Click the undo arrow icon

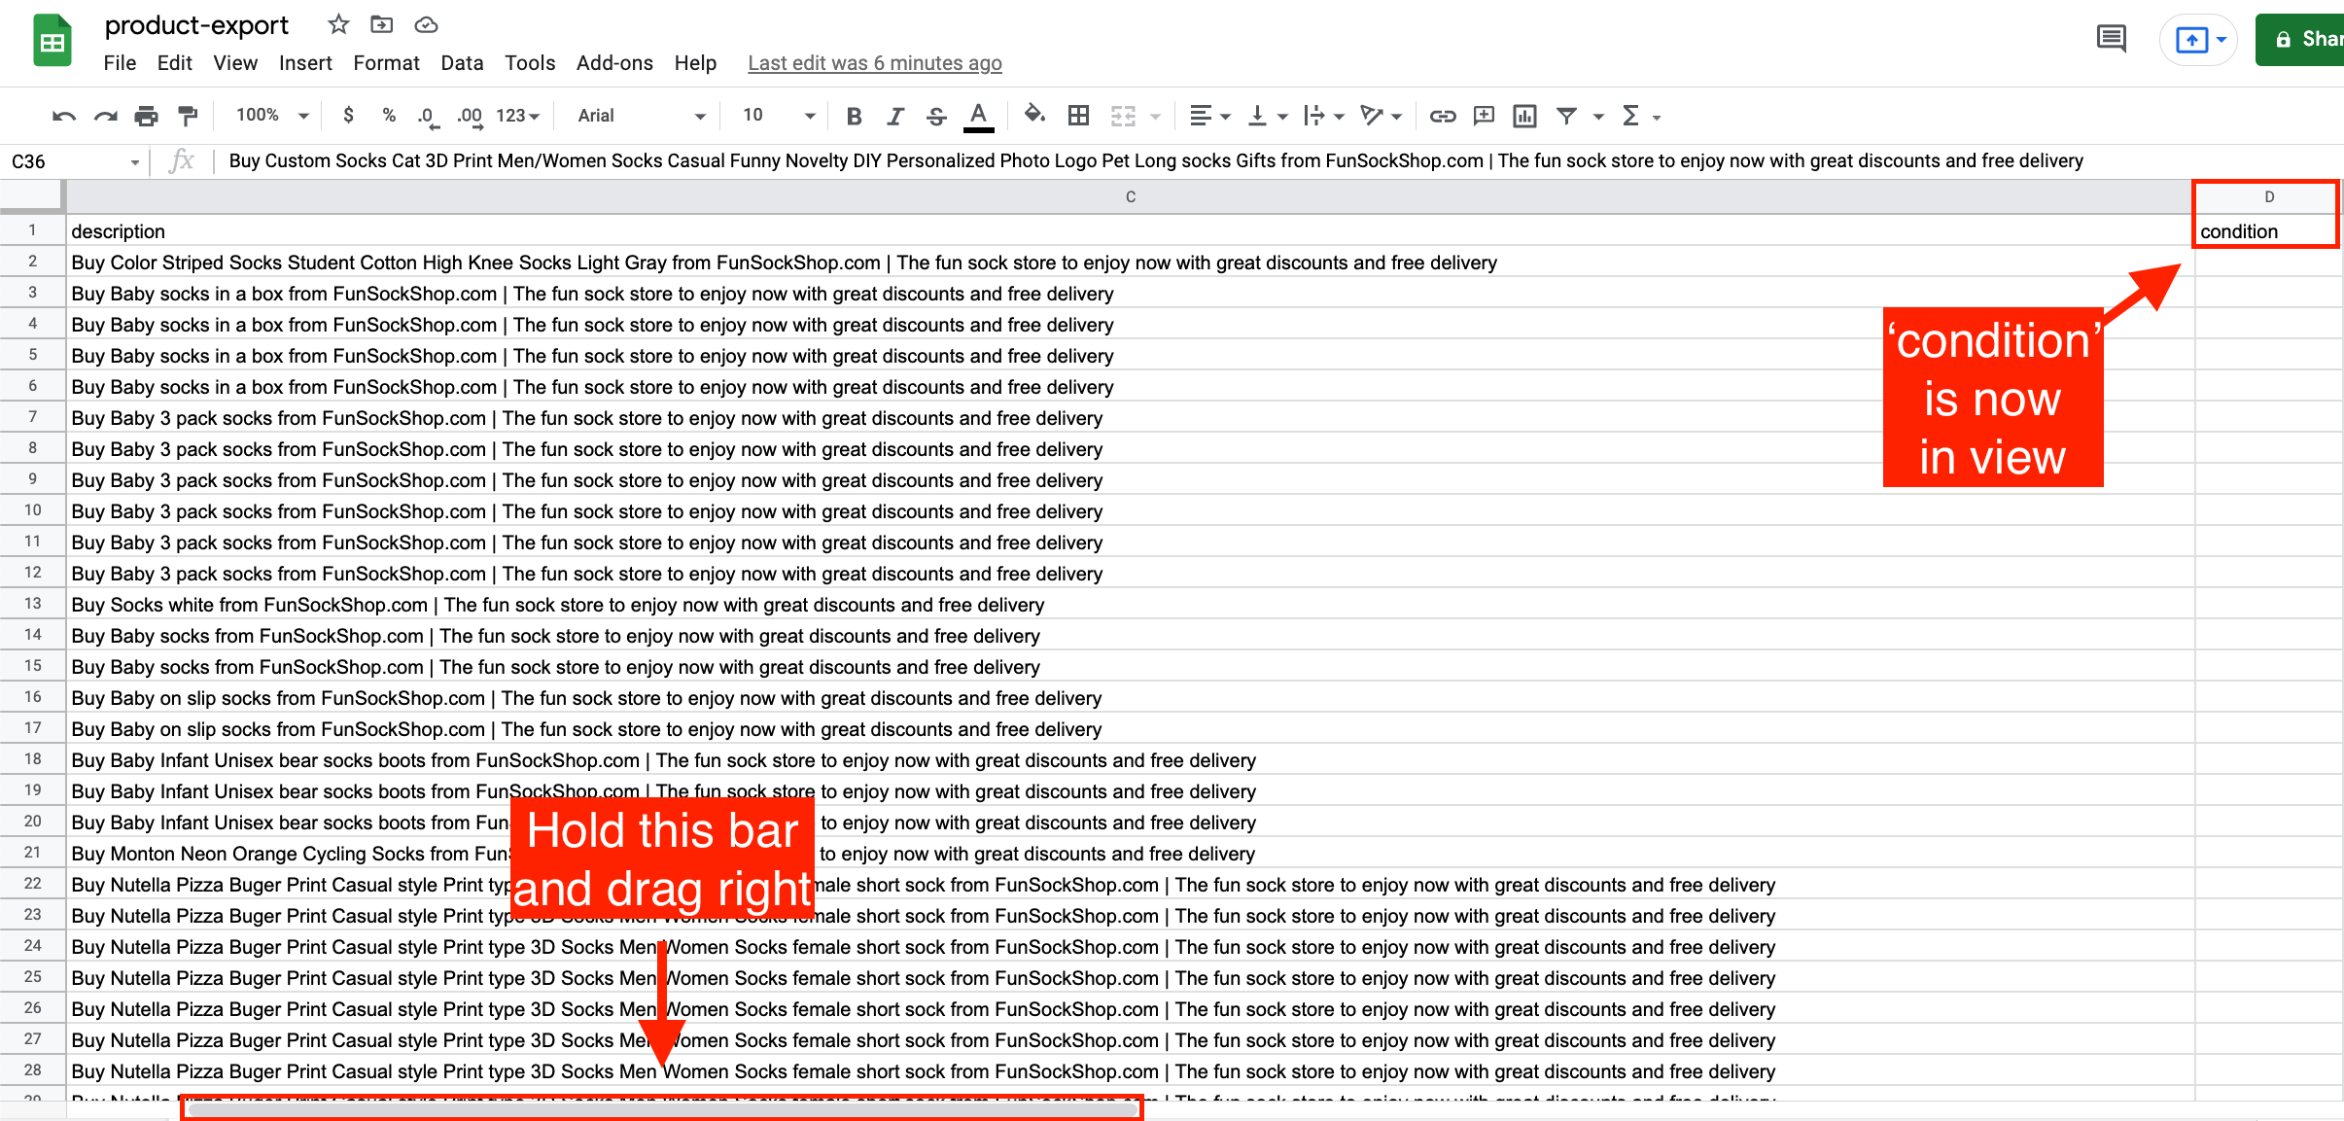[x=64, y=116]
